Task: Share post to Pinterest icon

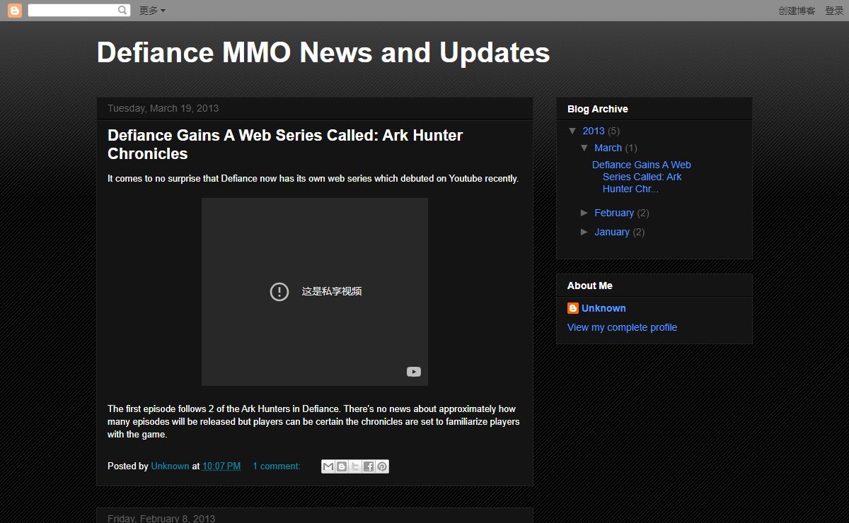Action: pyautogui.click(x=382, y=466)
